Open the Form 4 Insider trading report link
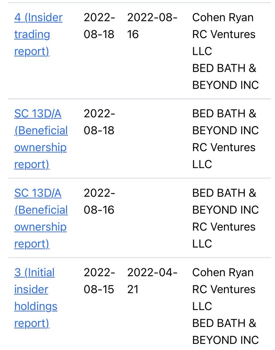 [x=38, y=34]
